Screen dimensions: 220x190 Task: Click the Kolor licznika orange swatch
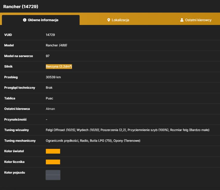(x=53, y=162)
